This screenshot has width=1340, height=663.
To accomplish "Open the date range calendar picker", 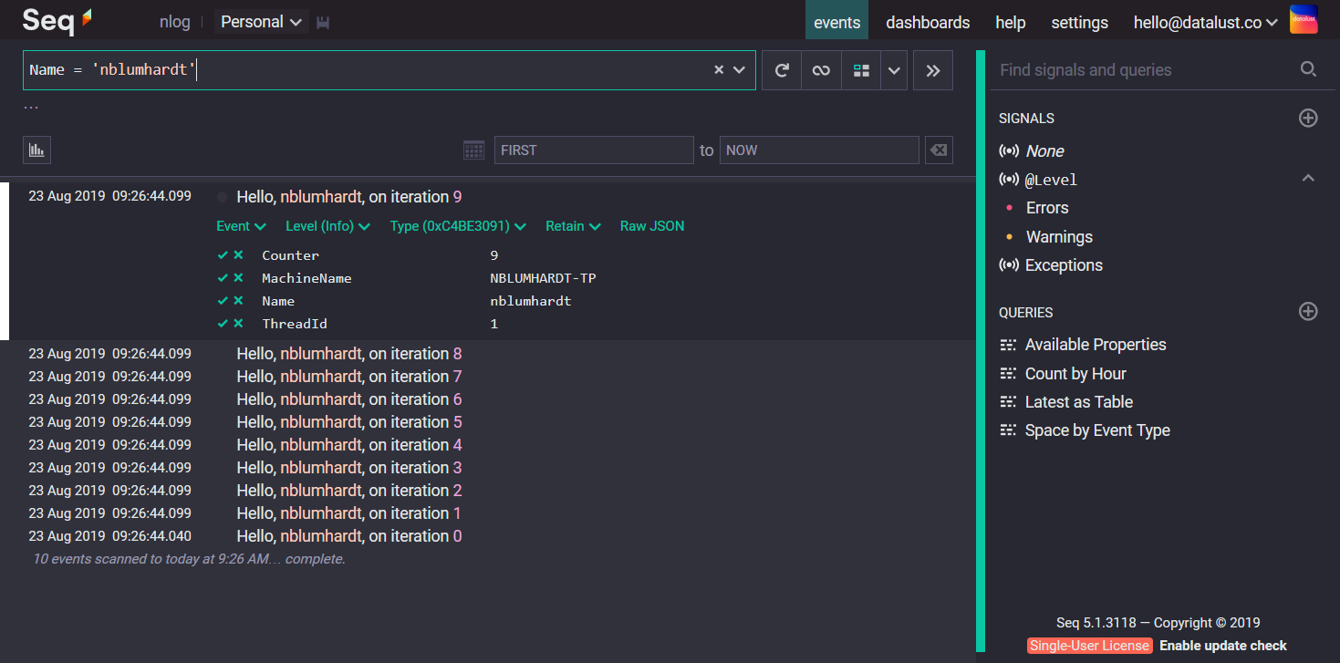I will 473,150.
